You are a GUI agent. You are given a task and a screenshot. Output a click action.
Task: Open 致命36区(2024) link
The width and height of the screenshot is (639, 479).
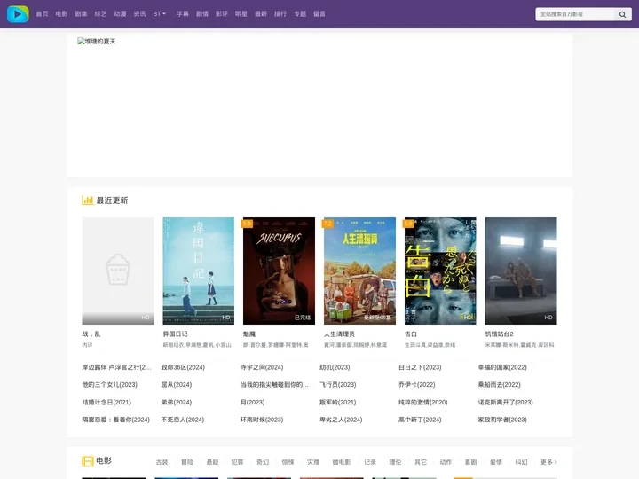tap(183, 367)
